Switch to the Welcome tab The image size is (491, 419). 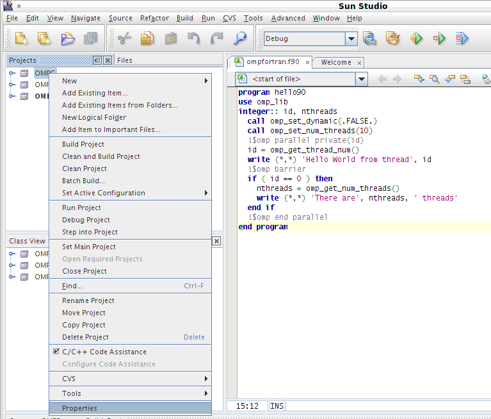point(336,62)
